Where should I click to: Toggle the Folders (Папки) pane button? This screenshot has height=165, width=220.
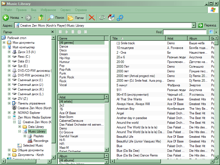[76, 18]
